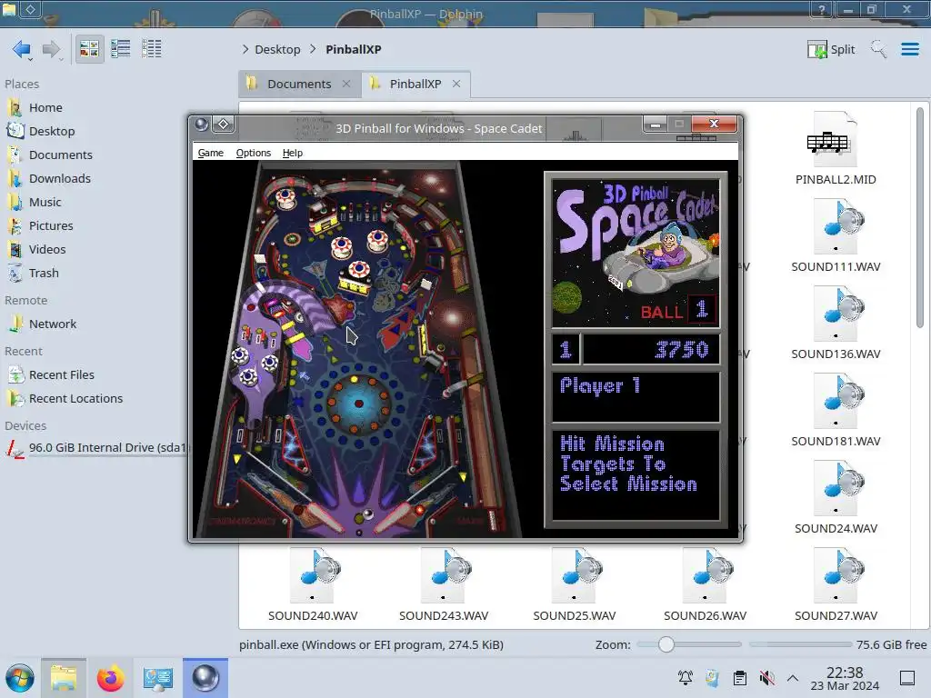Switch to Pinball taskbar entry

205,678
